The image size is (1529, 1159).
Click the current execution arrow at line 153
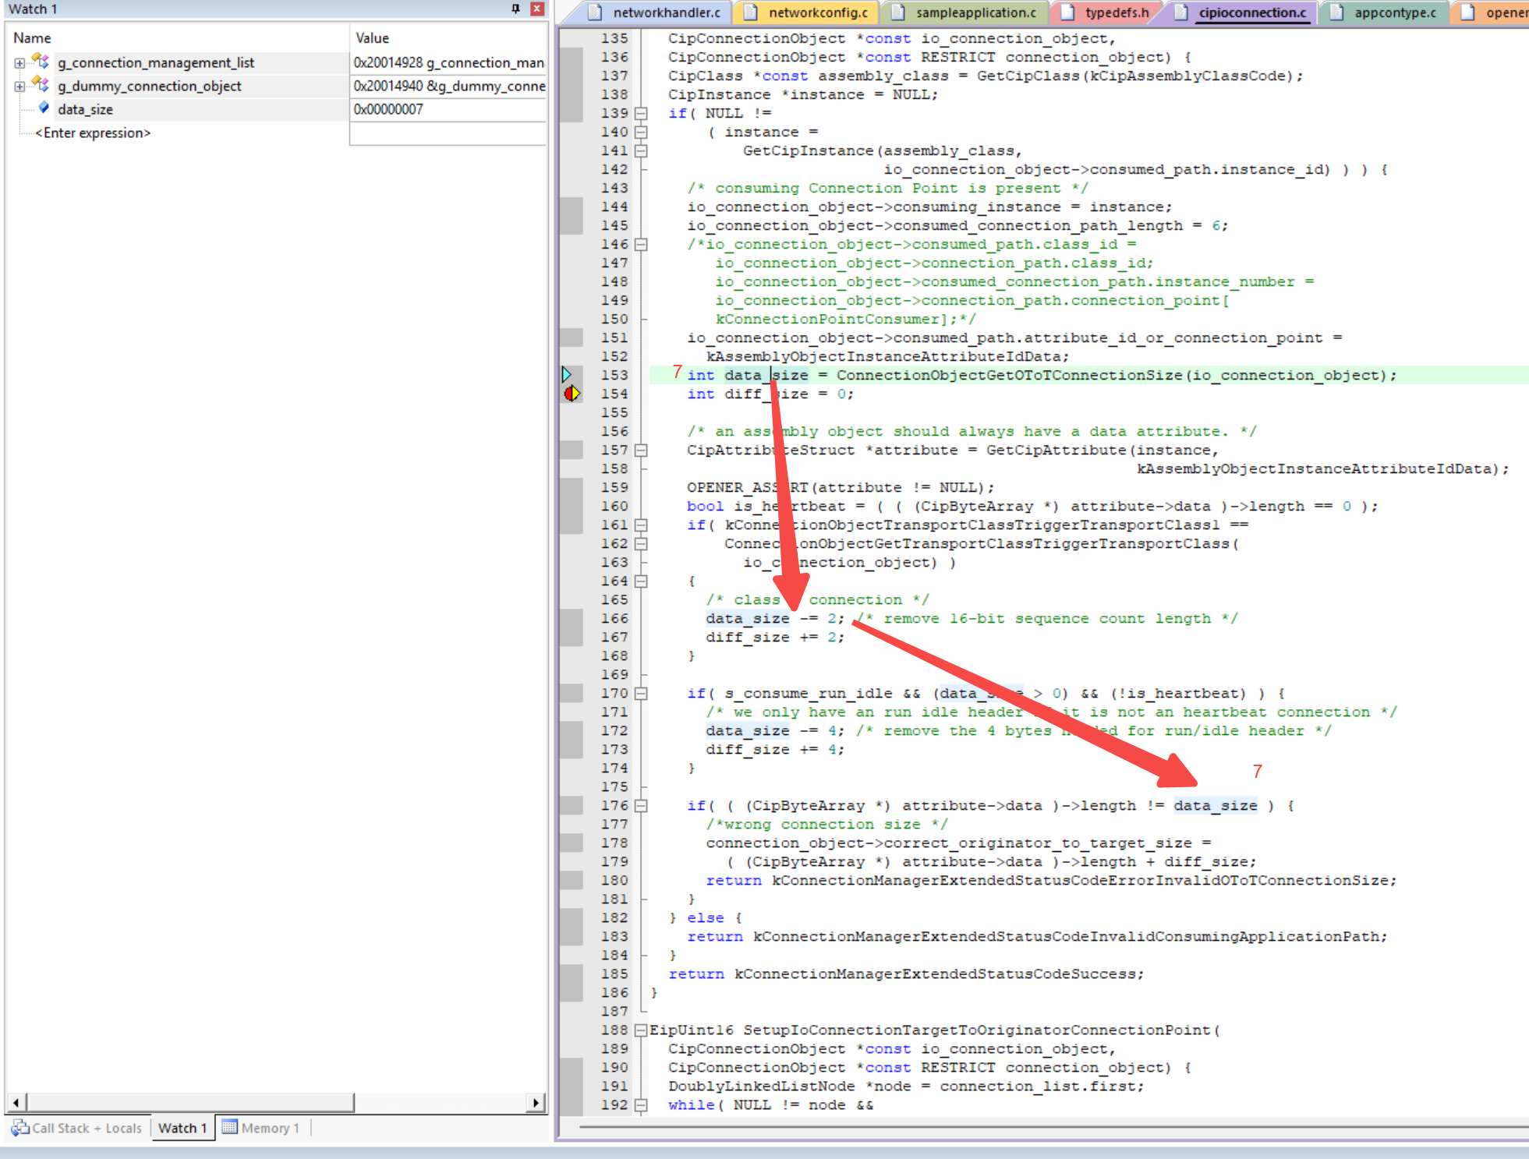[567, 375]
